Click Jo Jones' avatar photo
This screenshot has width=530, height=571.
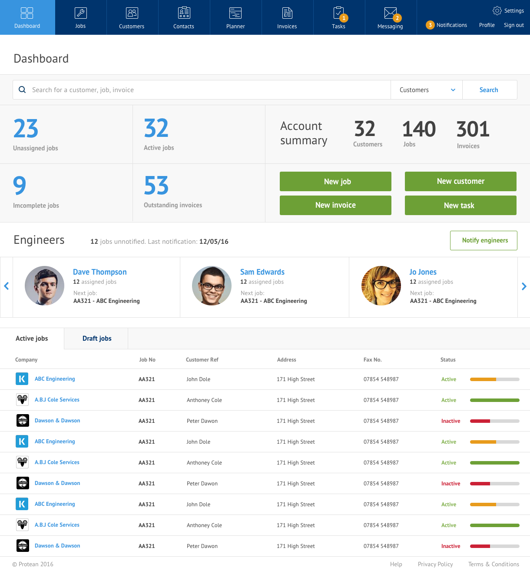tap(381, 285)
